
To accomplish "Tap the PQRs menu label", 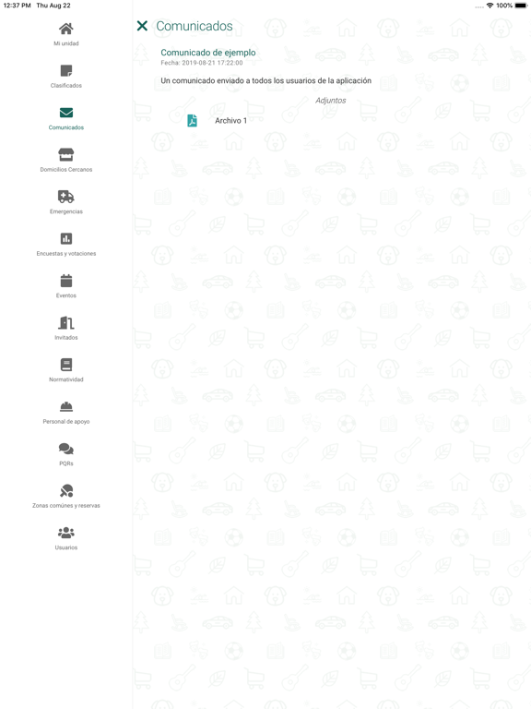I will coord(66,464).
